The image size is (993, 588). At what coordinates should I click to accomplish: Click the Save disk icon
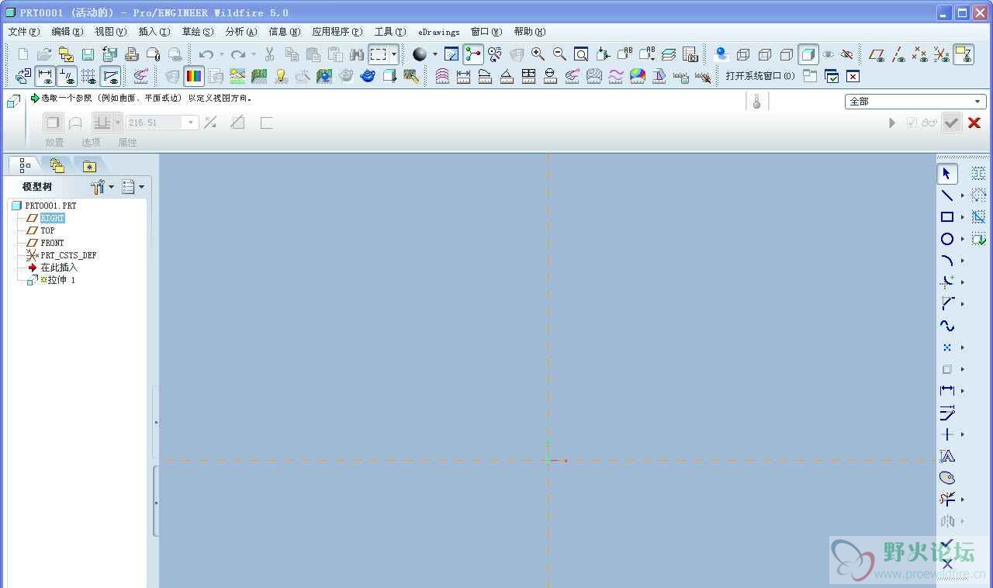88,54
